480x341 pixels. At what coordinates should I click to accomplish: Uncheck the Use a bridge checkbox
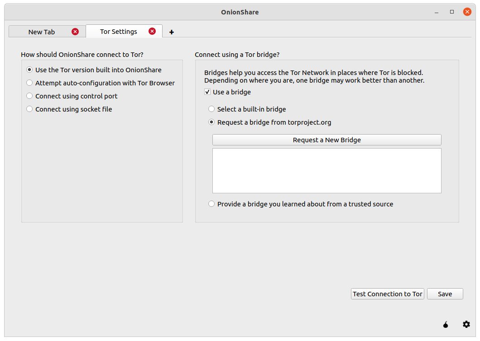tap(207, 92)
